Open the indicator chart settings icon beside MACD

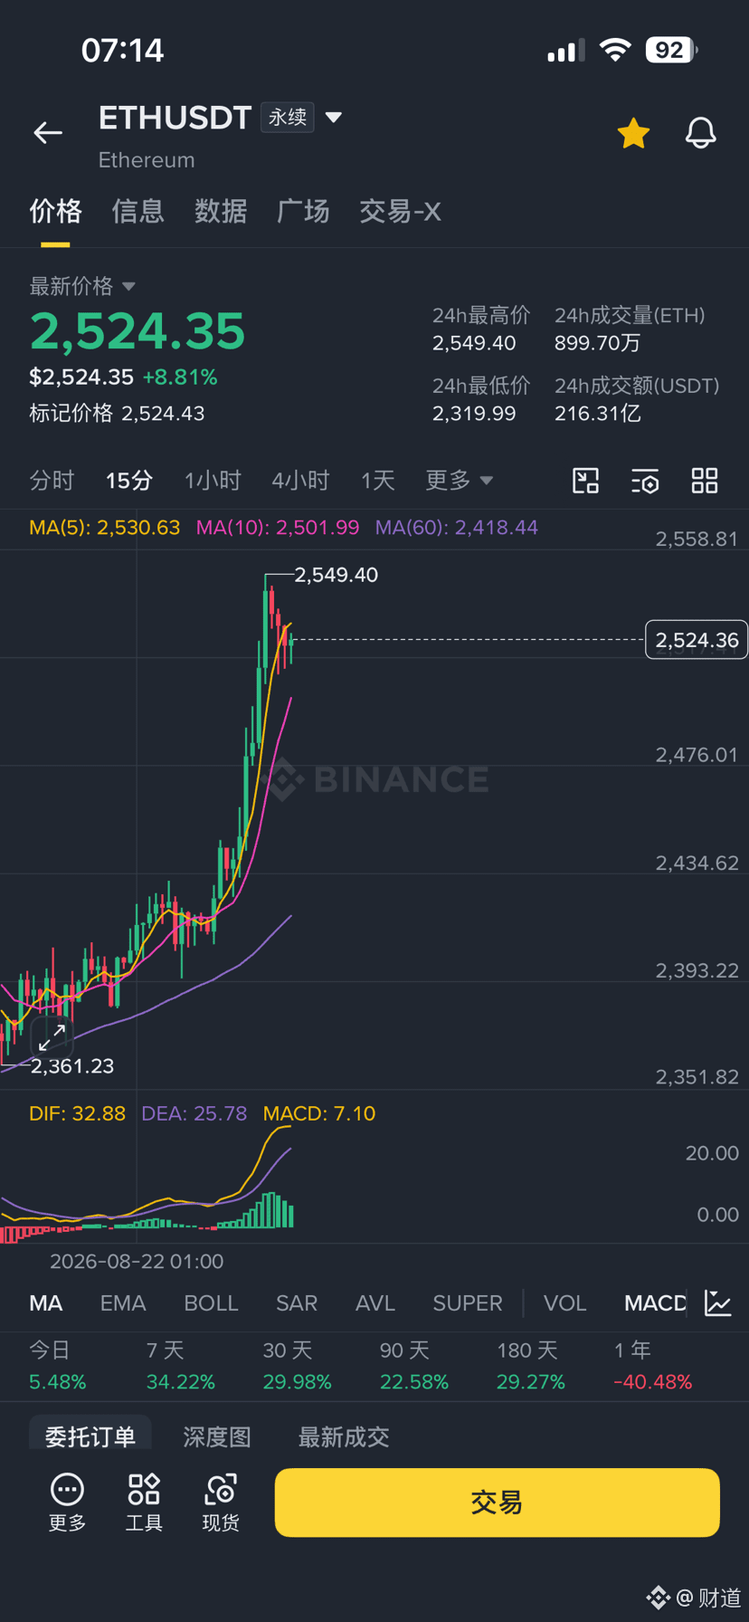tap(718, 1303)
